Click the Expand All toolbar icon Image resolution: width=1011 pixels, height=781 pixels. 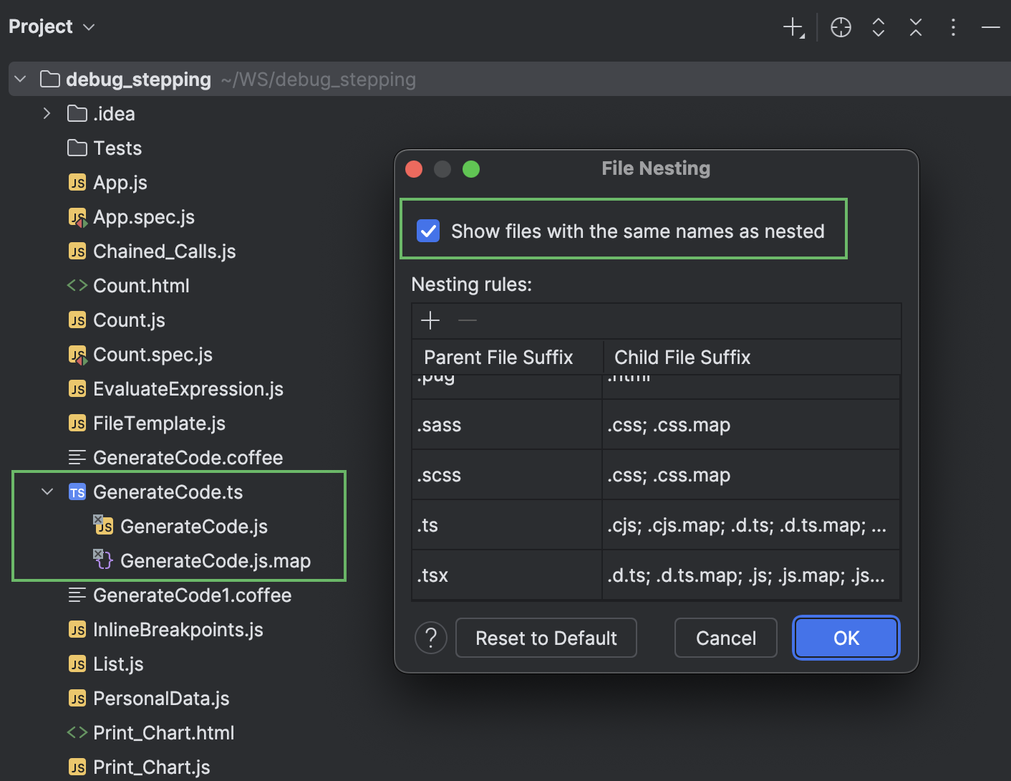pyautogui.click(x=879, y=28)
